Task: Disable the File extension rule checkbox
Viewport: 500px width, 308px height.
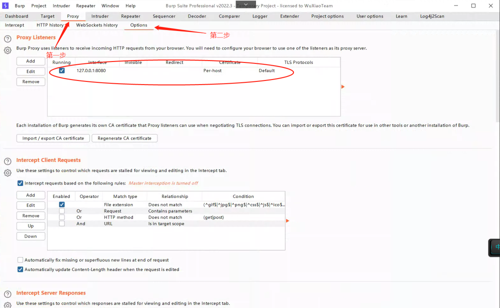Action: pyautogui.click(x=62, y=204)
